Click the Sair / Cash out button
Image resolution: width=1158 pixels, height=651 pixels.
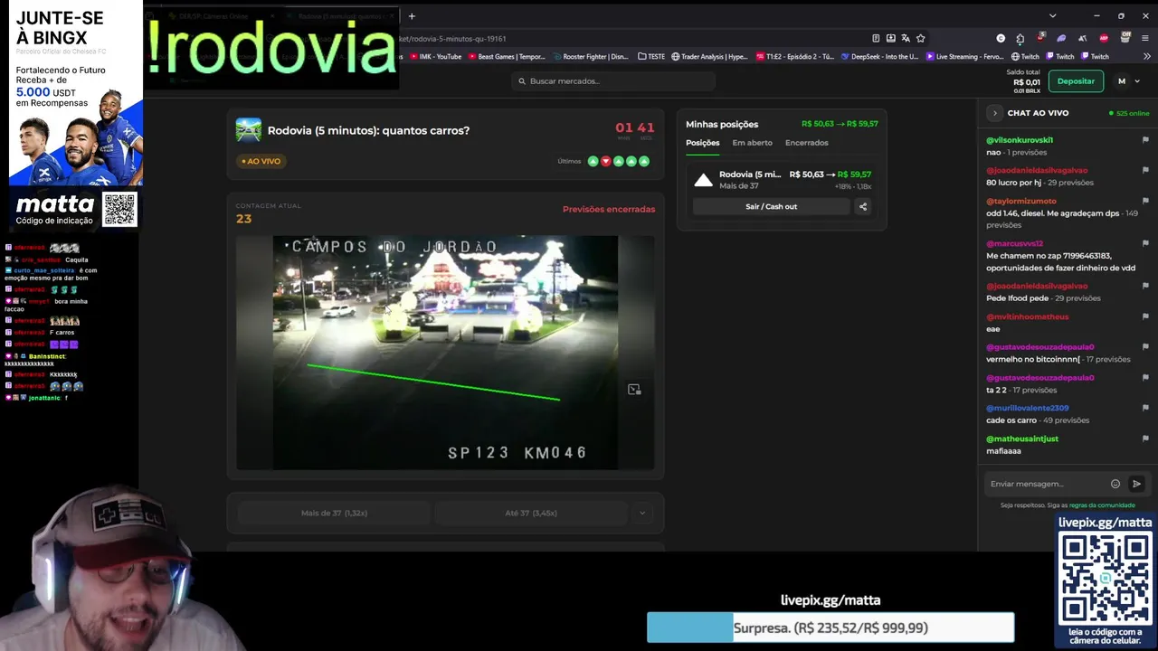772,206
